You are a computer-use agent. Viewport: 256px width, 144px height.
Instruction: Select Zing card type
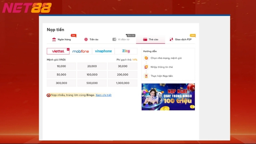126,51
